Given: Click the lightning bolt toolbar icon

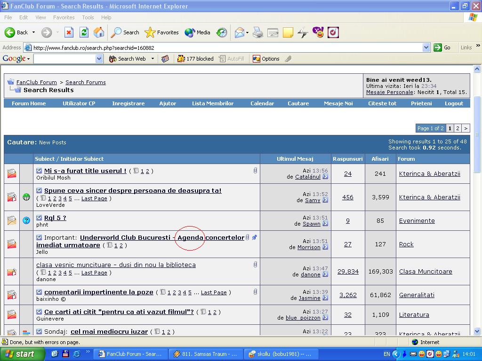Looking at the screenshot, I should pos(303,32).
